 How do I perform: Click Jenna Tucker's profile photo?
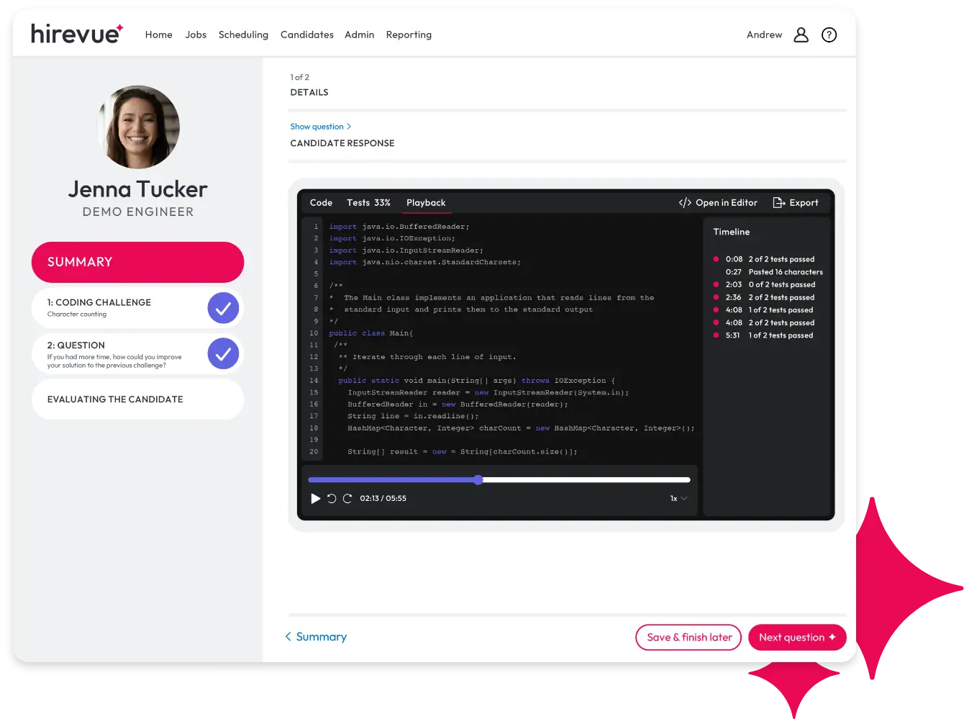pyautogui.click(x=138, y=127)
